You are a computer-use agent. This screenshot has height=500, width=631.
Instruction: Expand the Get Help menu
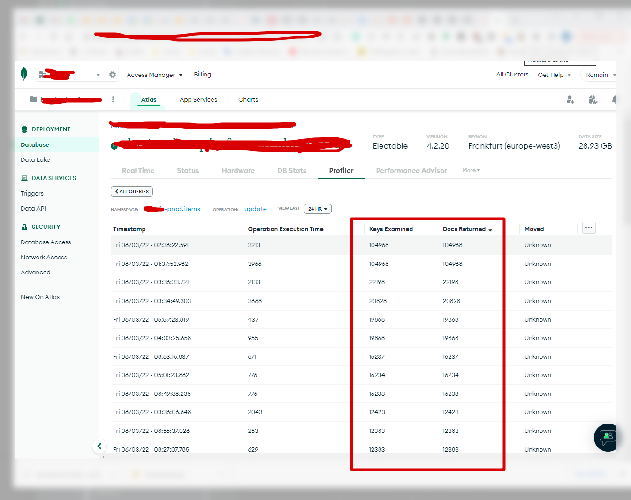(x=554, y=75)
